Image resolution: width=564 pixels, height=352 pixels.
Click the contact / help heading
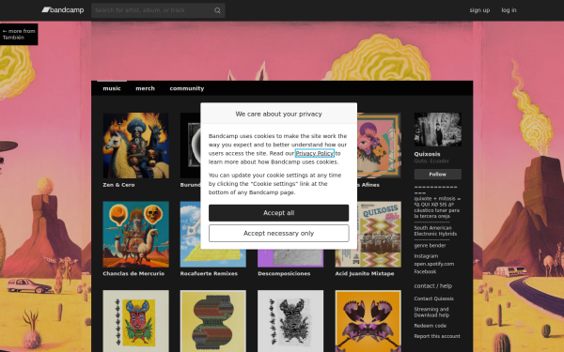click(433, 286)
